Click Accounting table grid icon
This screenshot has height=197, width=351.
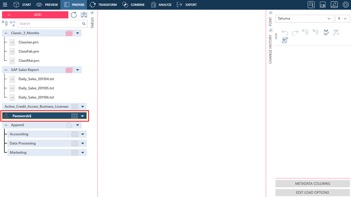[x=74, y=134]
